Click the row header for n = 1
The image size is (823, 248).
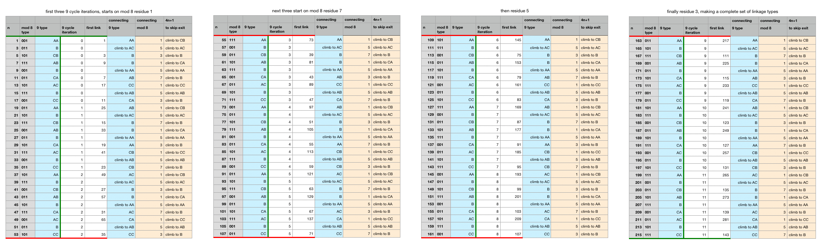click(13, 40)
